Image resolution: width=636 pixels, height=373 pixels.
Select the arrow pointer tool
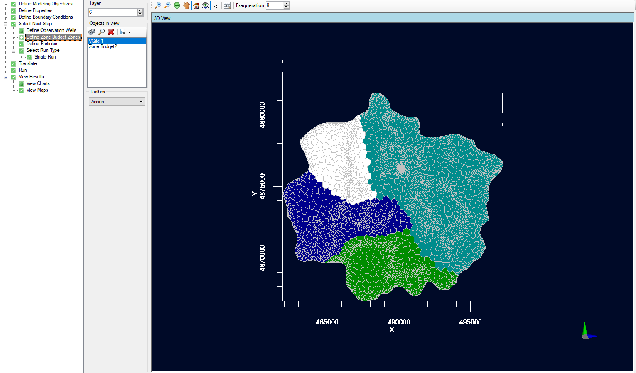(215, 5)
